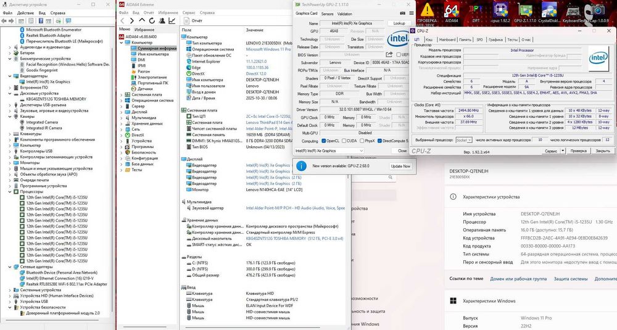Open the ECap-1.0.0.9 camera desktop shortcut
Screen dimensions: 617x330
pyautogui.click(x=598, y=12)
